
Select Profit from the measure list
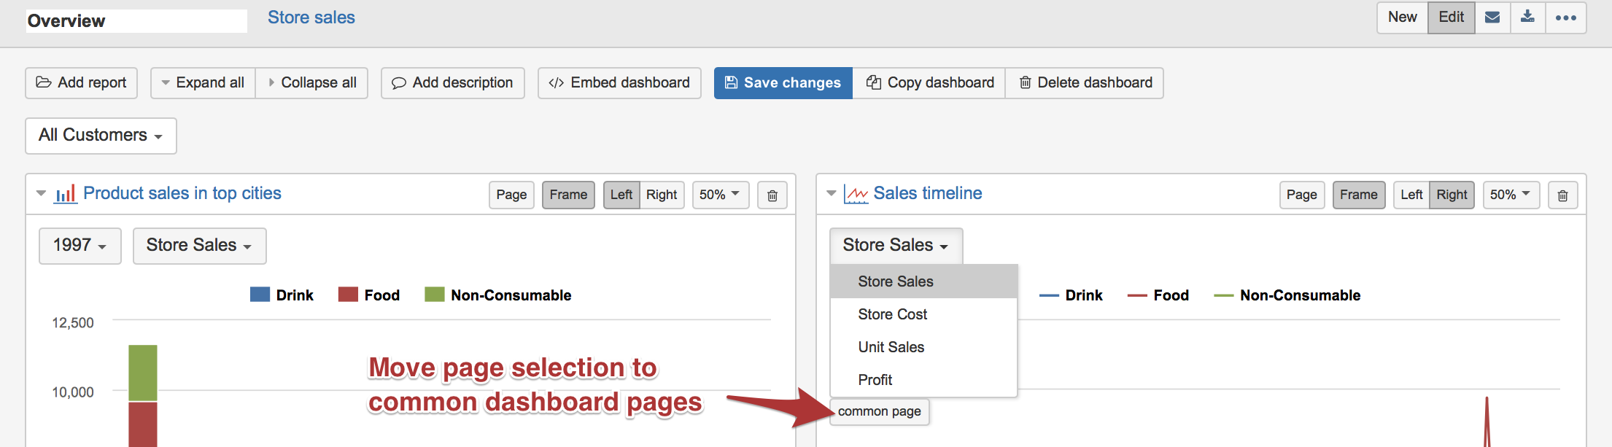click(x=923, y=380)
